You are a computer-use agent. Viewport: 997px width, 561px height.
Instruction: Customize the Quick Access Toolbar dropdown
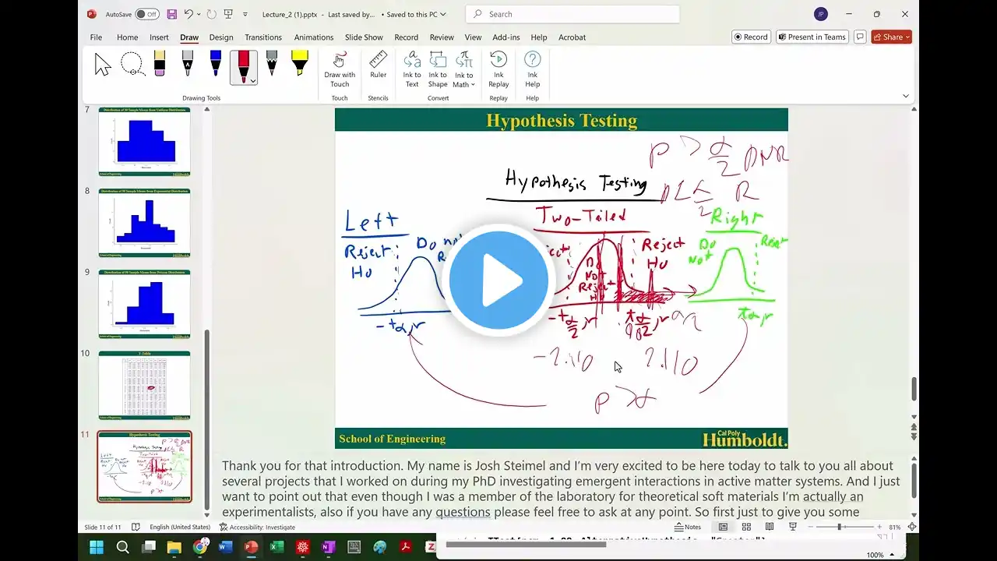tap(245, 14)
